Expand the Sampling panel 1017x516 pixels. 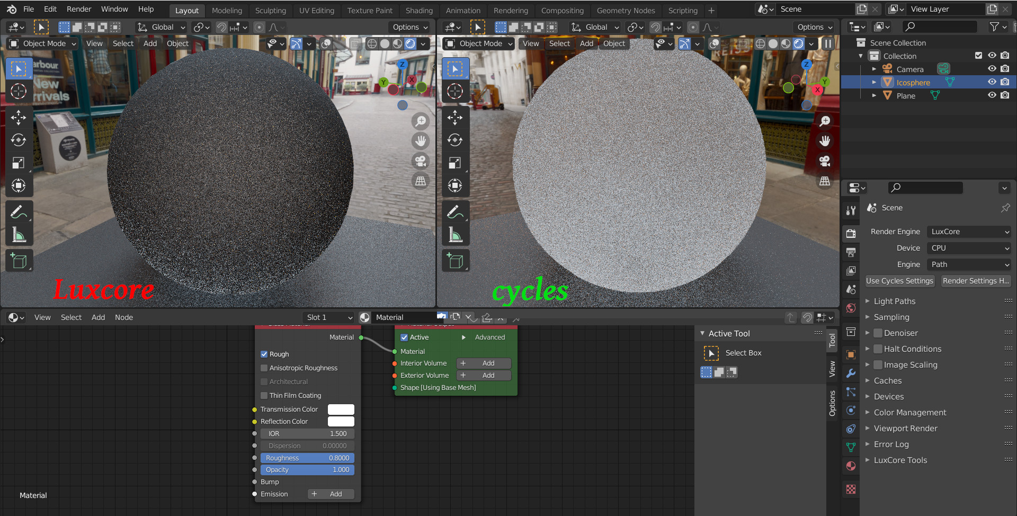[x=891, y=317]
